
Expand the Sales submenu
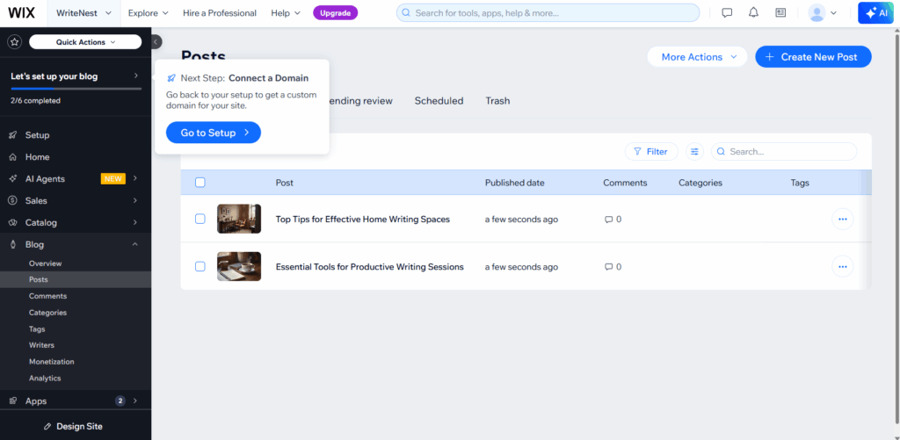point(135,201)
